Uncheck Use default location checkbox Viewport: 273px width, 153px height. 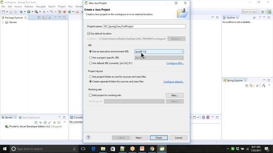tap(89, 34)
